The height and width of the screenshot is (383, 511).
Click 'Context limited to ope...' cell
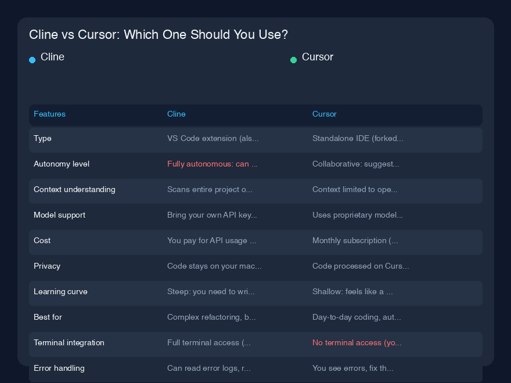[355, 190]
